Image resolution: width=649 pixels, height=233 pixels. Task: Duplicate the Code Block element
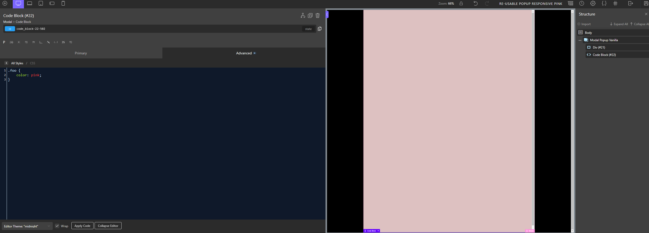(x=310, y=15)
